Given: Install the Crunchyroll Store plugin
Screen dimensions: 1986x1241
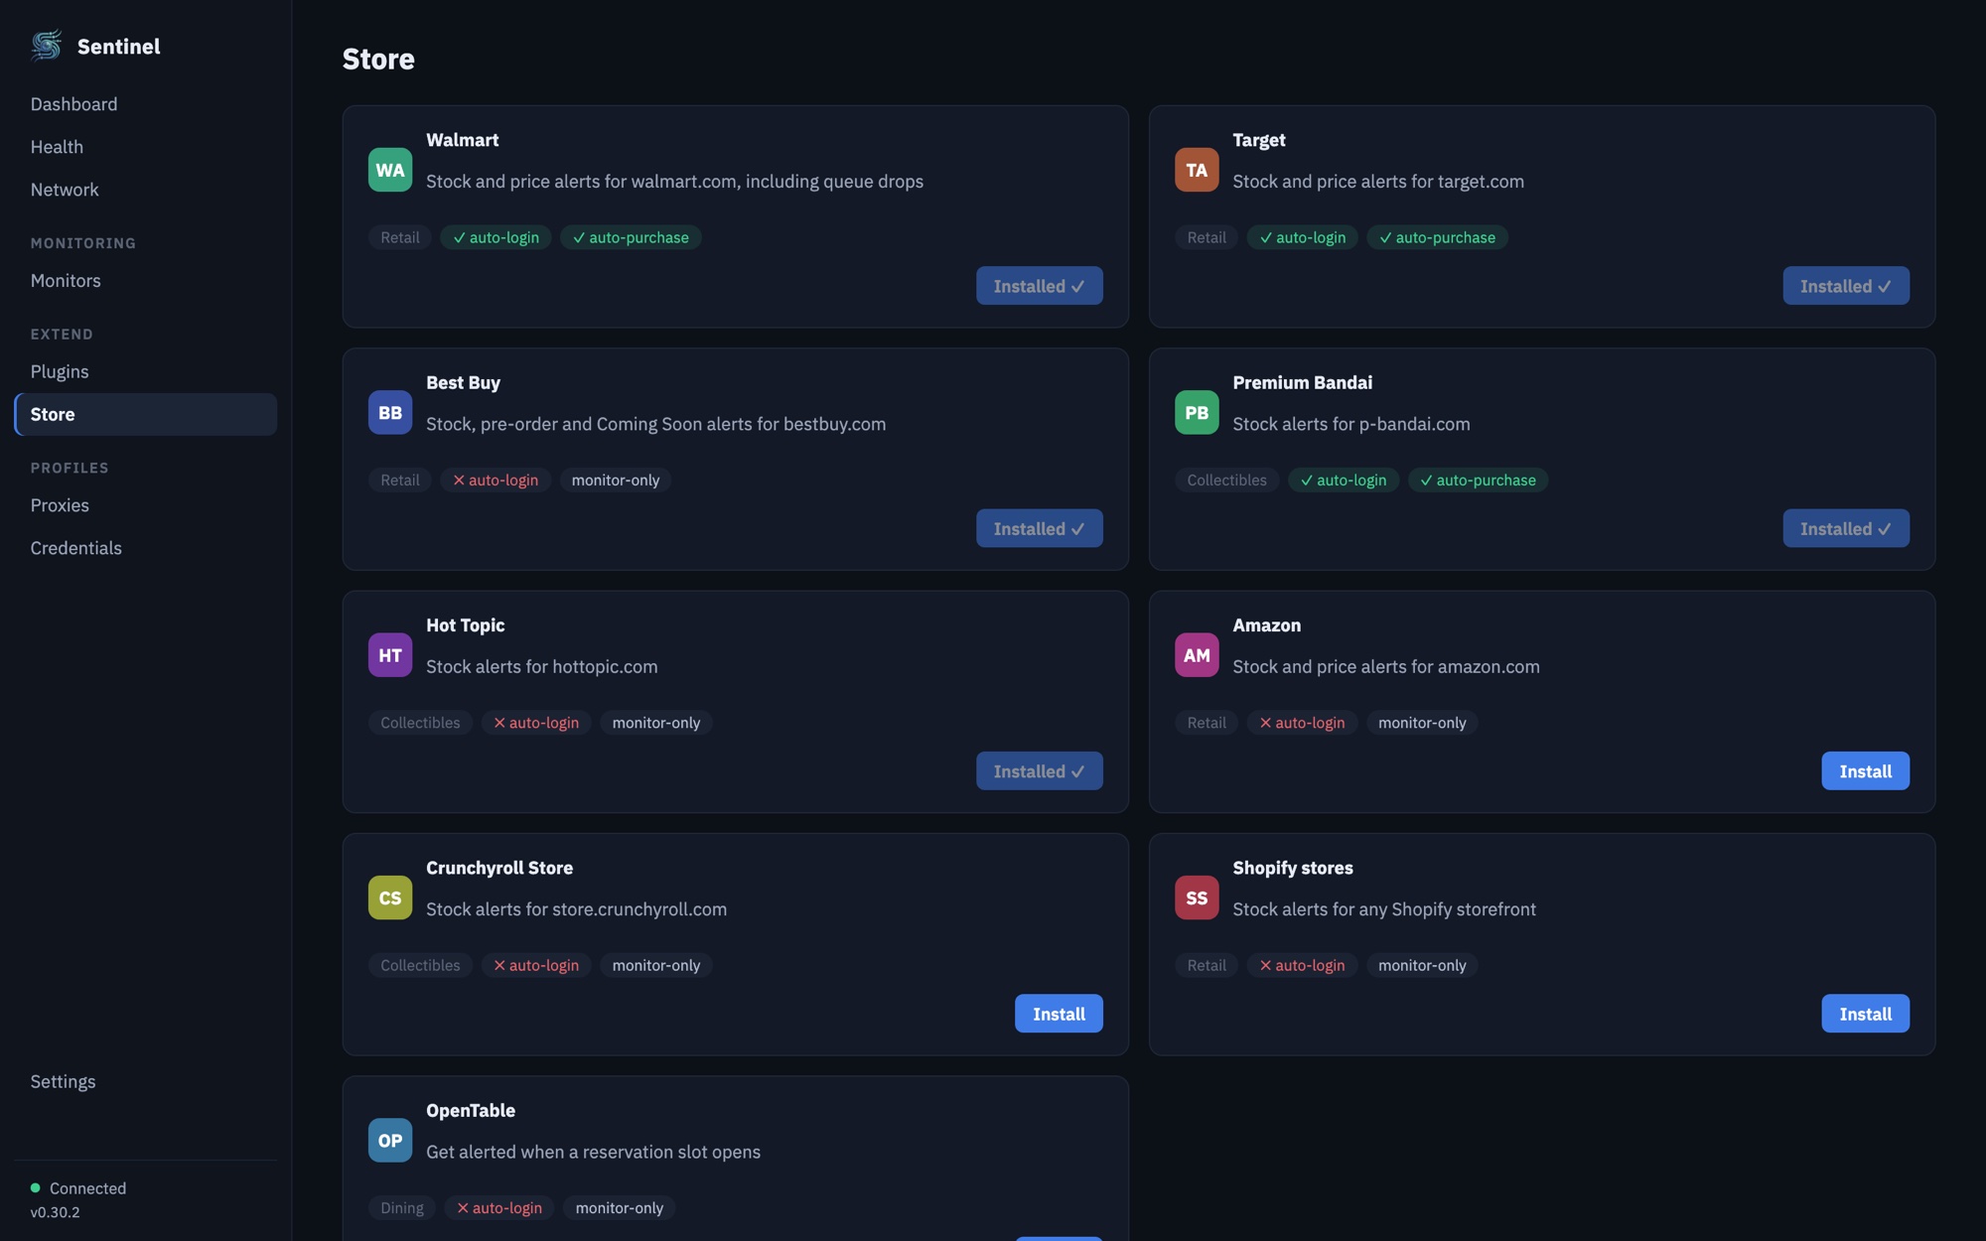Looking at the screenshot, I should (1059, 1014).
